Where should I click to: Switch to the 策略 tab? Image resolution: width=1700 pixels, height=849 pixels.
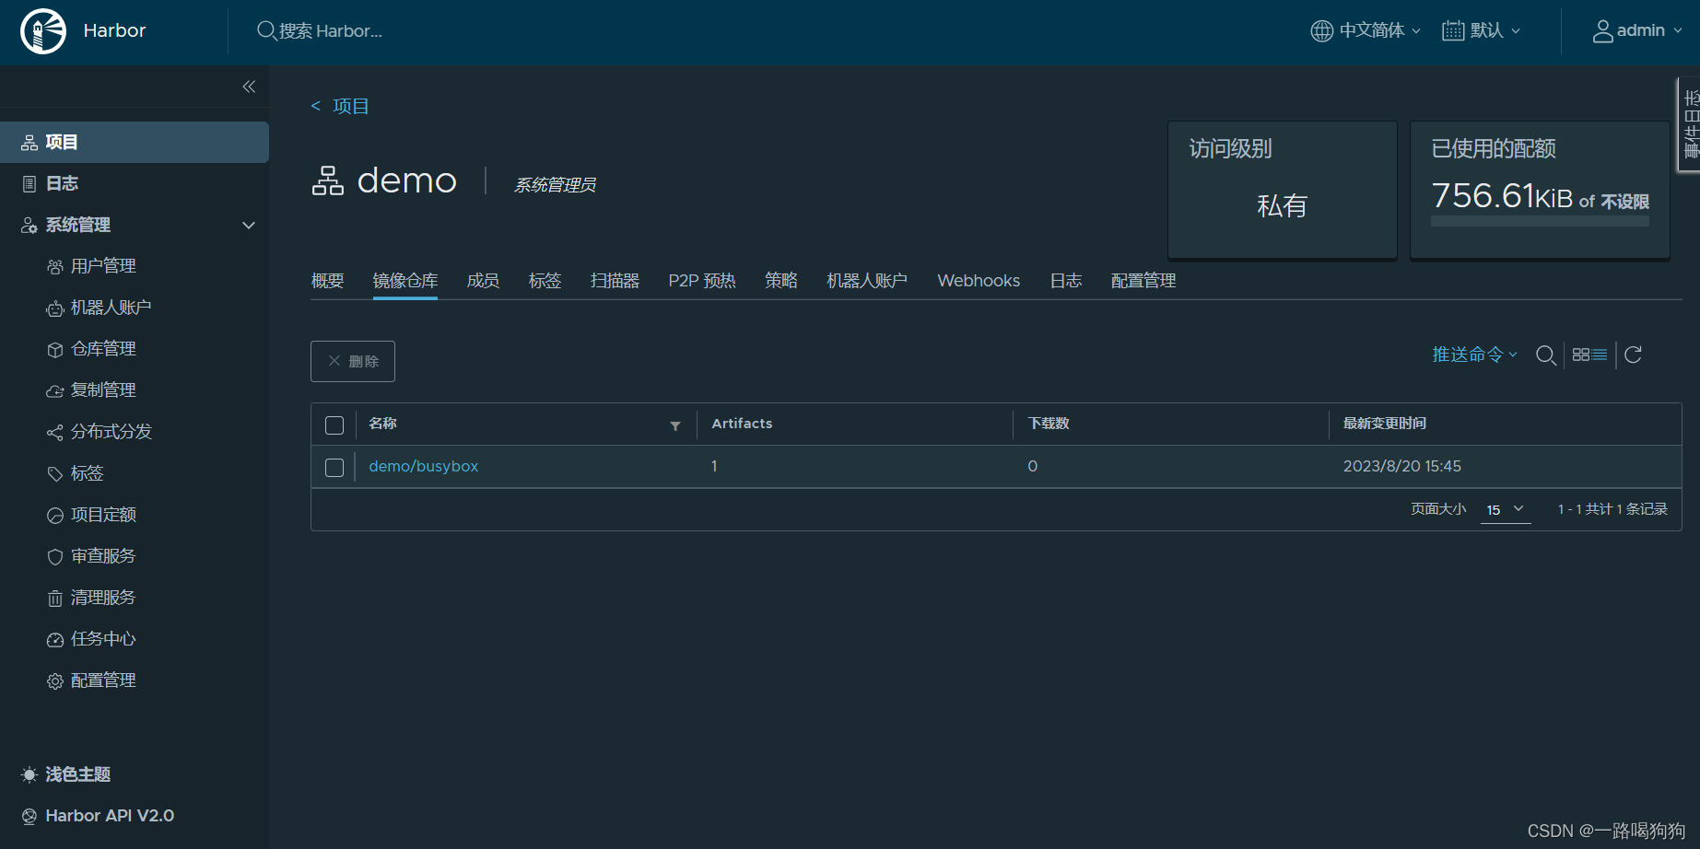point(781,281)
